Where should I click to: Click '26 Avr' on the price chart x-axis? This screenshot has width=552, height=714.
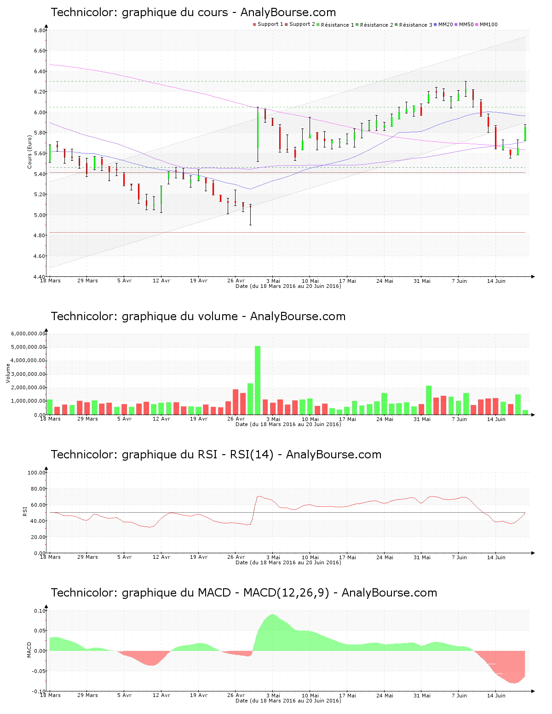click(236, 281)
